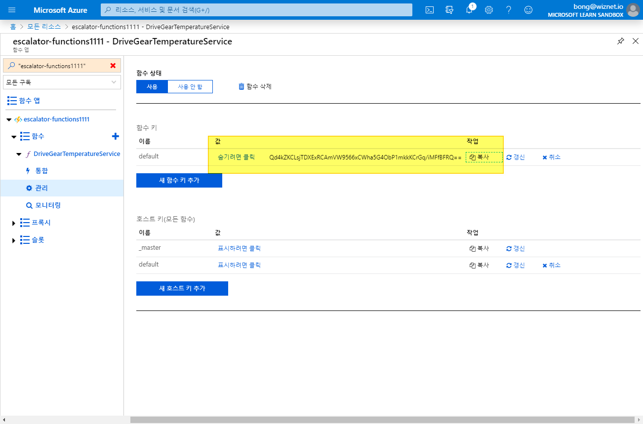The image size is (643, 424).
Task: Open the 모든 구독 subscription dropdown
Action: tap(62, 82)
